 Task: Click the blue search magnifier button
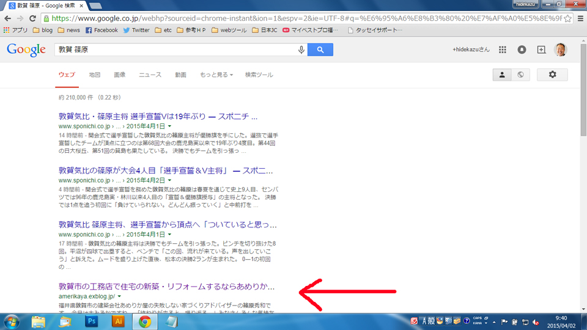point(320,50)
